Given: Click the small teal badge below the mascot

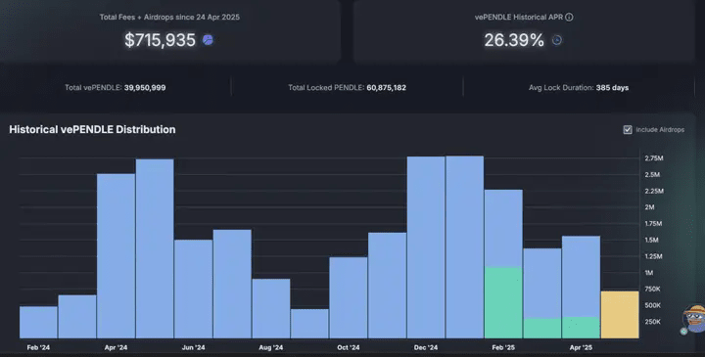Looking at the screenshot, I should point(683,332).
